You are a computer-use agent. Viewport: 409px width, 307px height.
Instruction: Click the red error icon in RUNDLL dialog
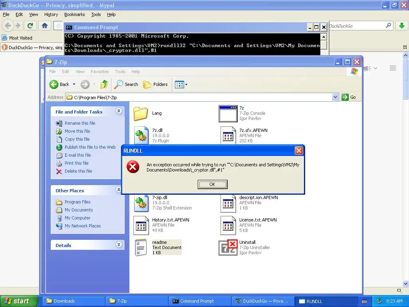[133, 167]
